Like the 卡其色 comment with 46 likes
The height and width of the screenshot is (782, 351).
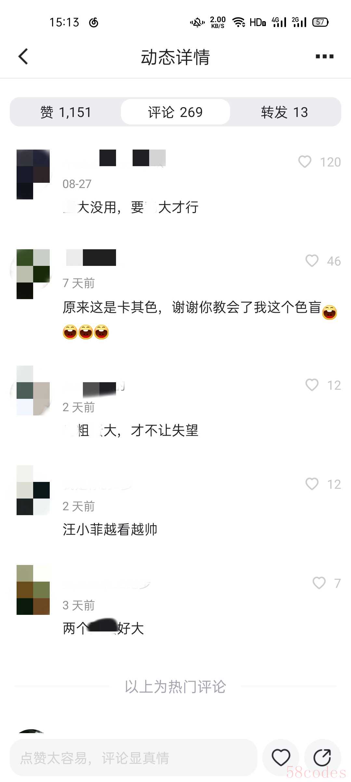pyautogui.click(x=312, y=261)
